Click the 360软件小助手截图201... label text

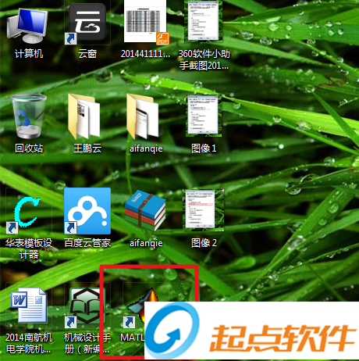pyautogui.click(x=204, y=59)
